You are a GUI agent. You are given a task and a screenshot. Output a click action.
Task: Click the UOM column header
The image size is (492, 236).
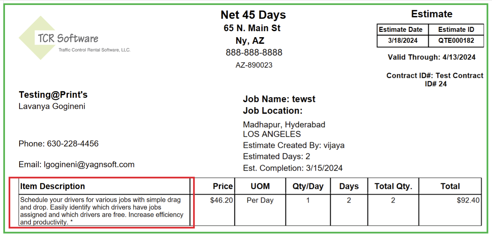coord(260,186)
